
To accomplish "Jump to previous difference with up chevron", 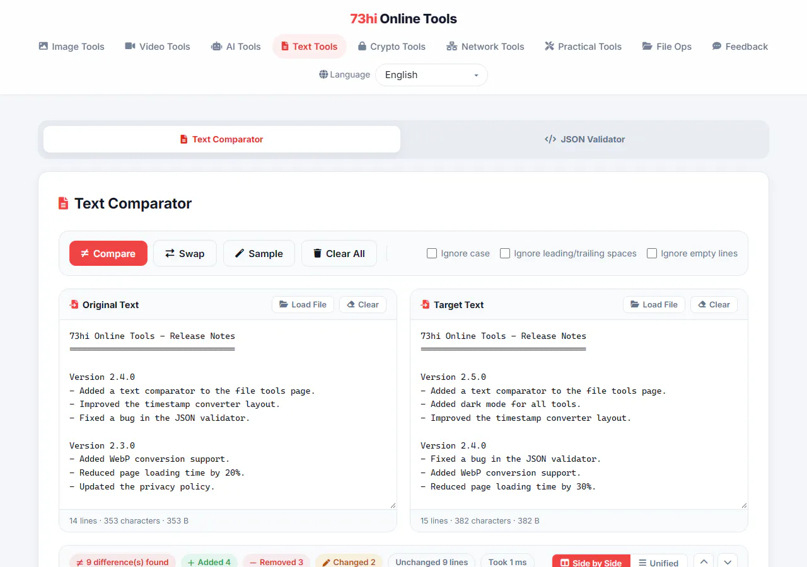I will point(704,562).
